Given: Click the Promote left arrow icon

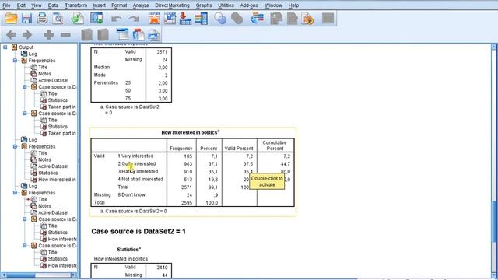Looking at the screenshot, I should pos(11,34).
